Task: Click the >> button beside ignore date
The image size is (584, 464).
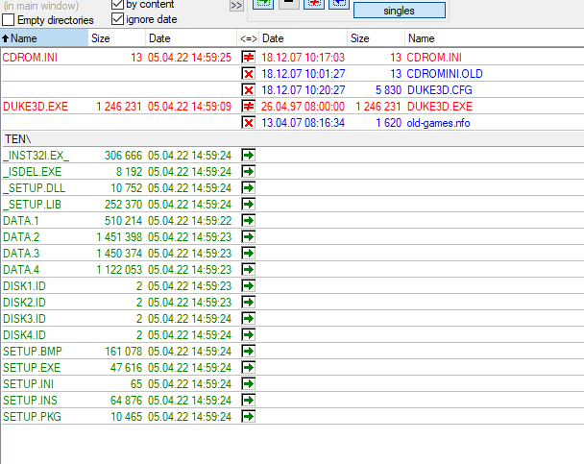Action: [x=236, y=5]
